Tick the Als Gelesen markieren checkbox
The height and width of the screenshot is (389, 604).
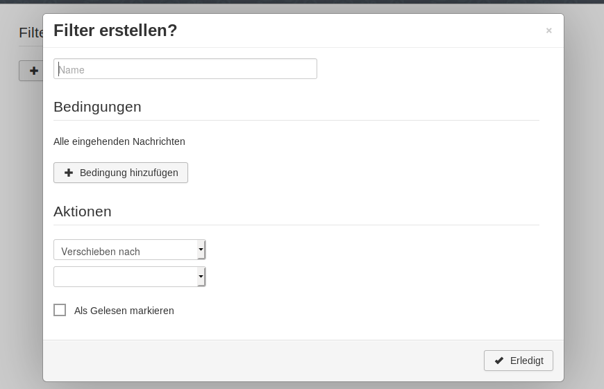pos(60,310)
